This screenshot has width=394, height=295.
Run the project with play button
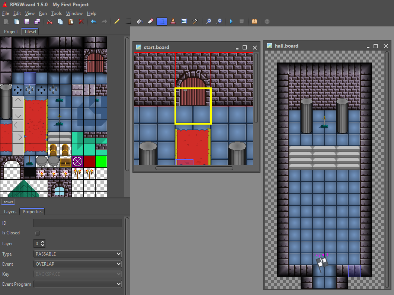231,22
